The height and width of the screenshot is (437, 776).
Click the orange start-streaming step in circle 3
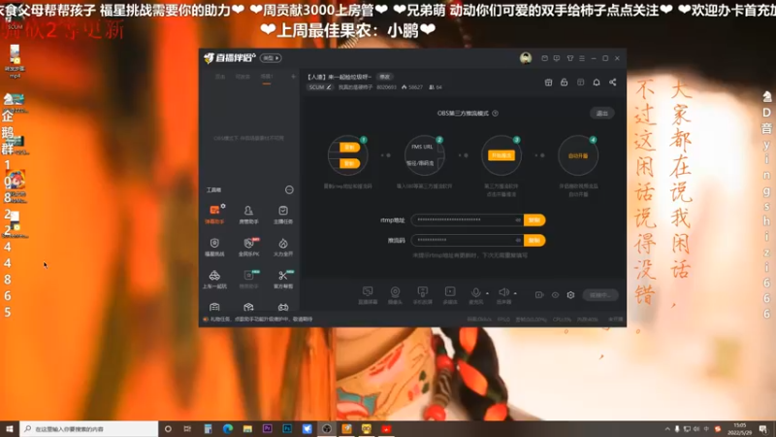501,155
